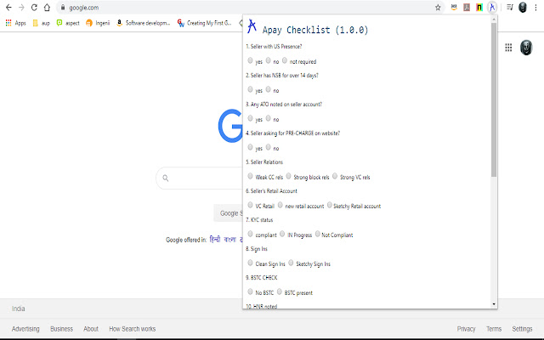Open the 'Creating My First G...' bookmark
This screenshot has height=340, width=544.
204,23
